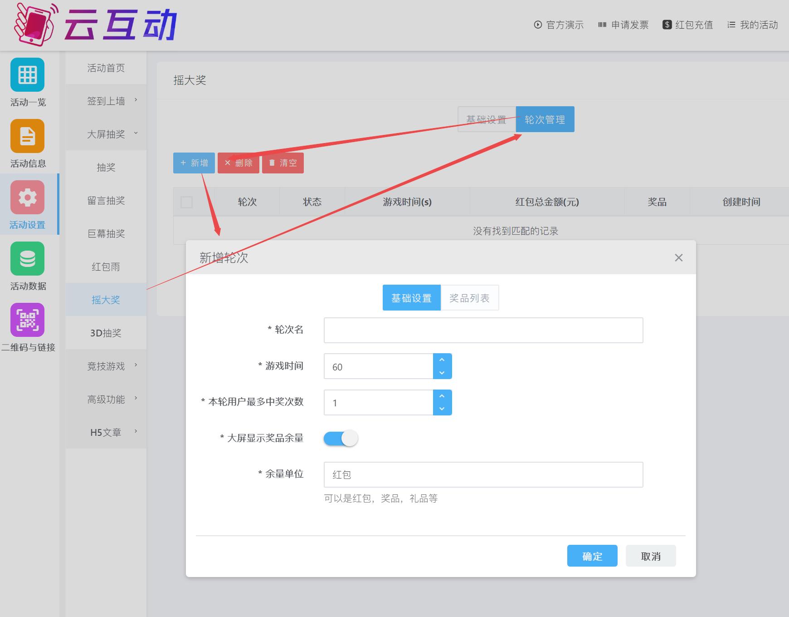Viewport: 789px width, 617px height.
Task: Confirm with the 确定 button
Action: [x=592, y=556]
